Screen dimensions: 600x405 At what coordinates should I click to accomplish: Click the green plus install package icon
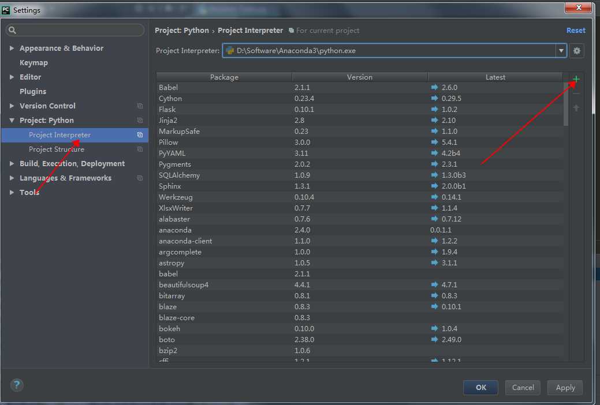coord(576,79)
